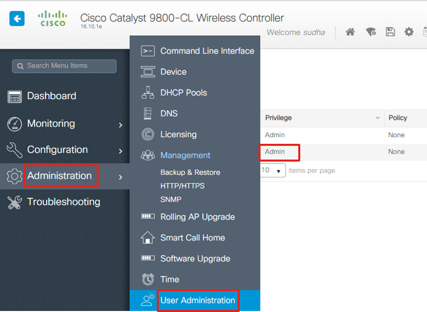The image size is (427, 312).
Task: Expand the Monitoring submenu arrow
Action: point(121,125)
